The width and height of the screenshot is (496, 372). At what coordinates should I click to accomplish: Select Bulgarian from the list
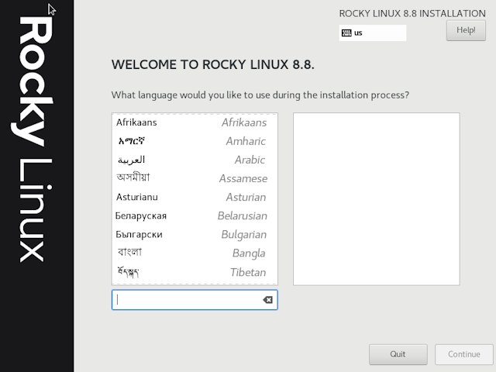point(191,234)
